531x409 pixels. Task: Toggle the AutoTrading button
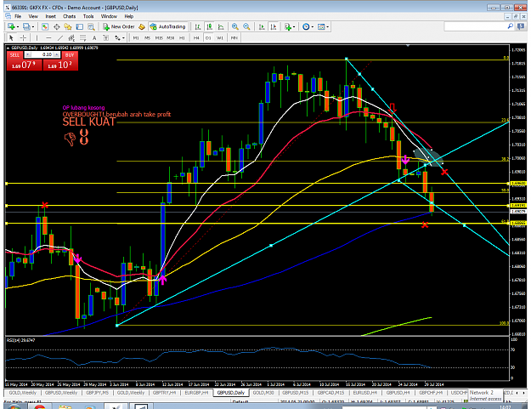(168, 26)
